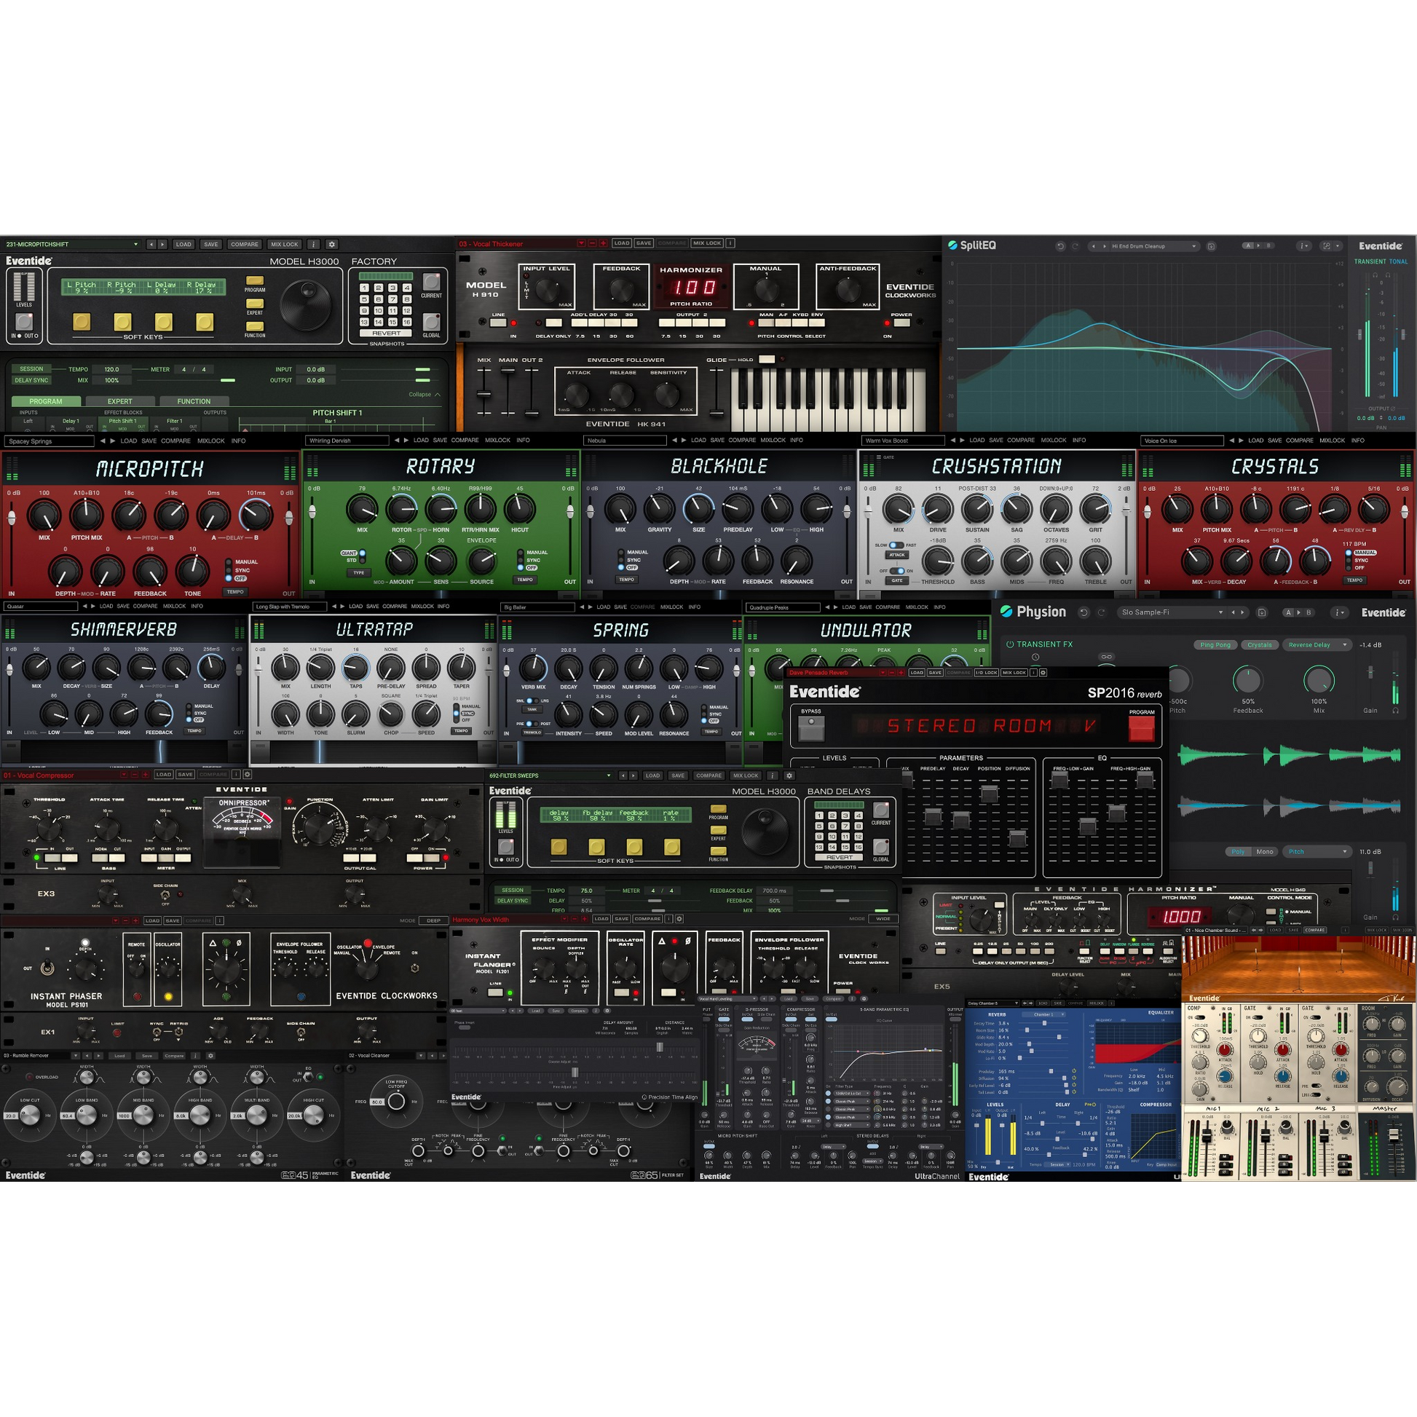Toggle the In/Out bypass button in H3000 Factory
Viewport: 1417px width, 1417px height.
[24, 321]
